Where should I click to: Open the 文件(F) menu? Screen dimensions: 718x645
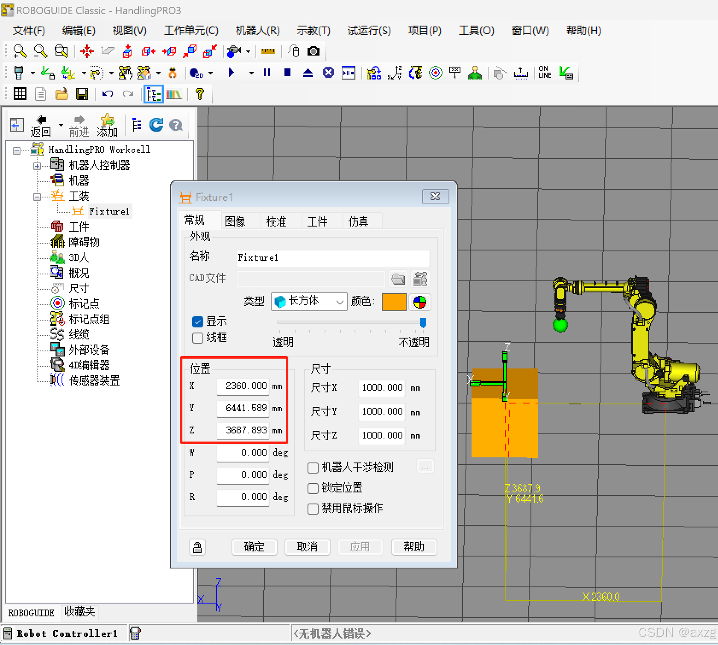click(29, 30)
